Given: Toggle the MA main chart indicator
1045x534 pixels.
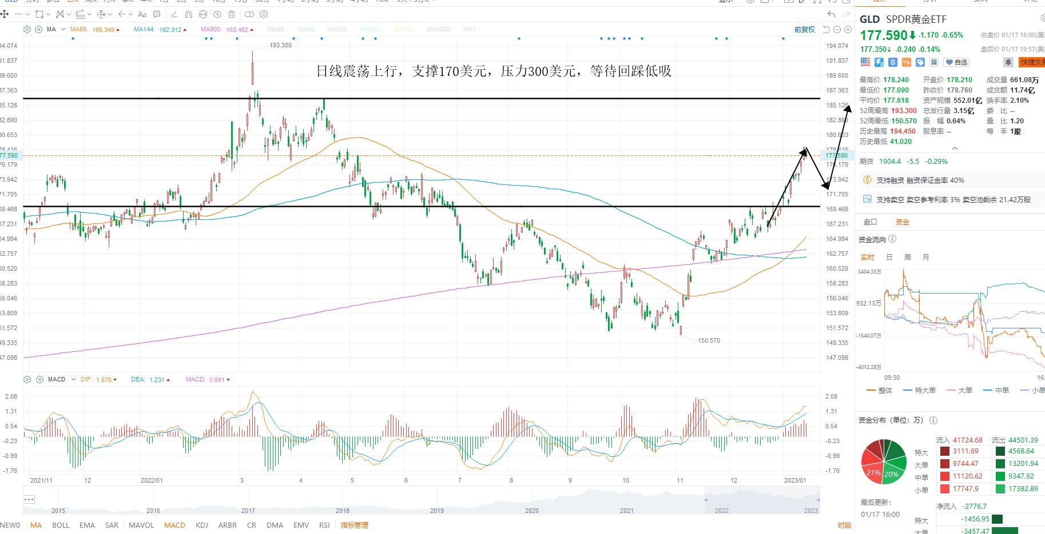Looking at the screenshot, I should click(36, 525).
